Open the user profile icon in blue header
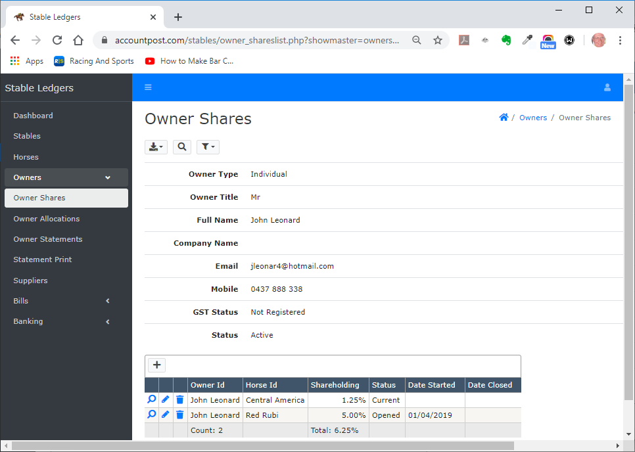This screenshot has height=452, width=635. (x=607, y=87)
